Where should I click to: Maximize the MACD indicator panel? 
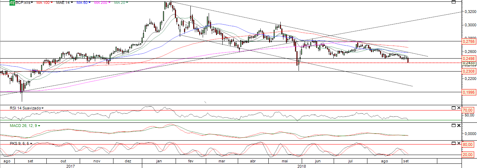coord(453,125)
